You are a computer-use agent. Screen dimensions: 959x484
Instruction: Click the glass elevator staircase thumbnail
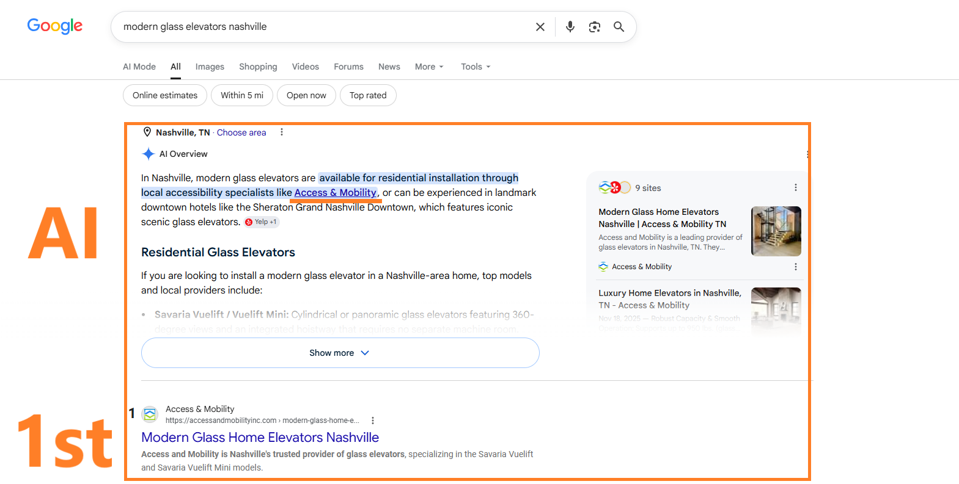[776, 231]
